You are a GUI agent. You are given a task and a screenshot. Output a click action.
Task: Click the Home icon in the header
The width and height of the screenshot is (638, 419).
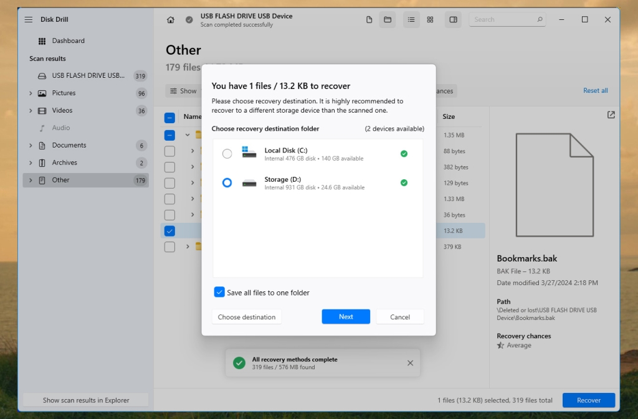coord(170,19)
